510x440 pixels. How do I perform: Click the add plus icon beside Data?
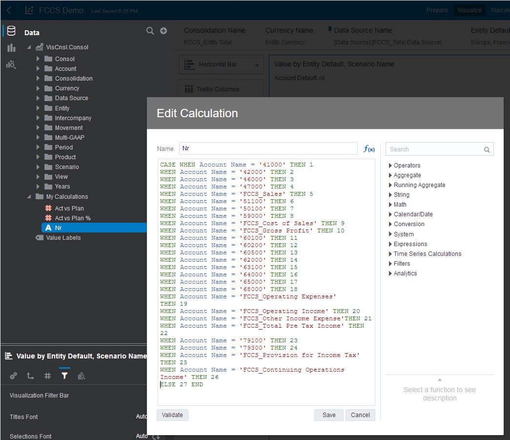tap(163, 31)
